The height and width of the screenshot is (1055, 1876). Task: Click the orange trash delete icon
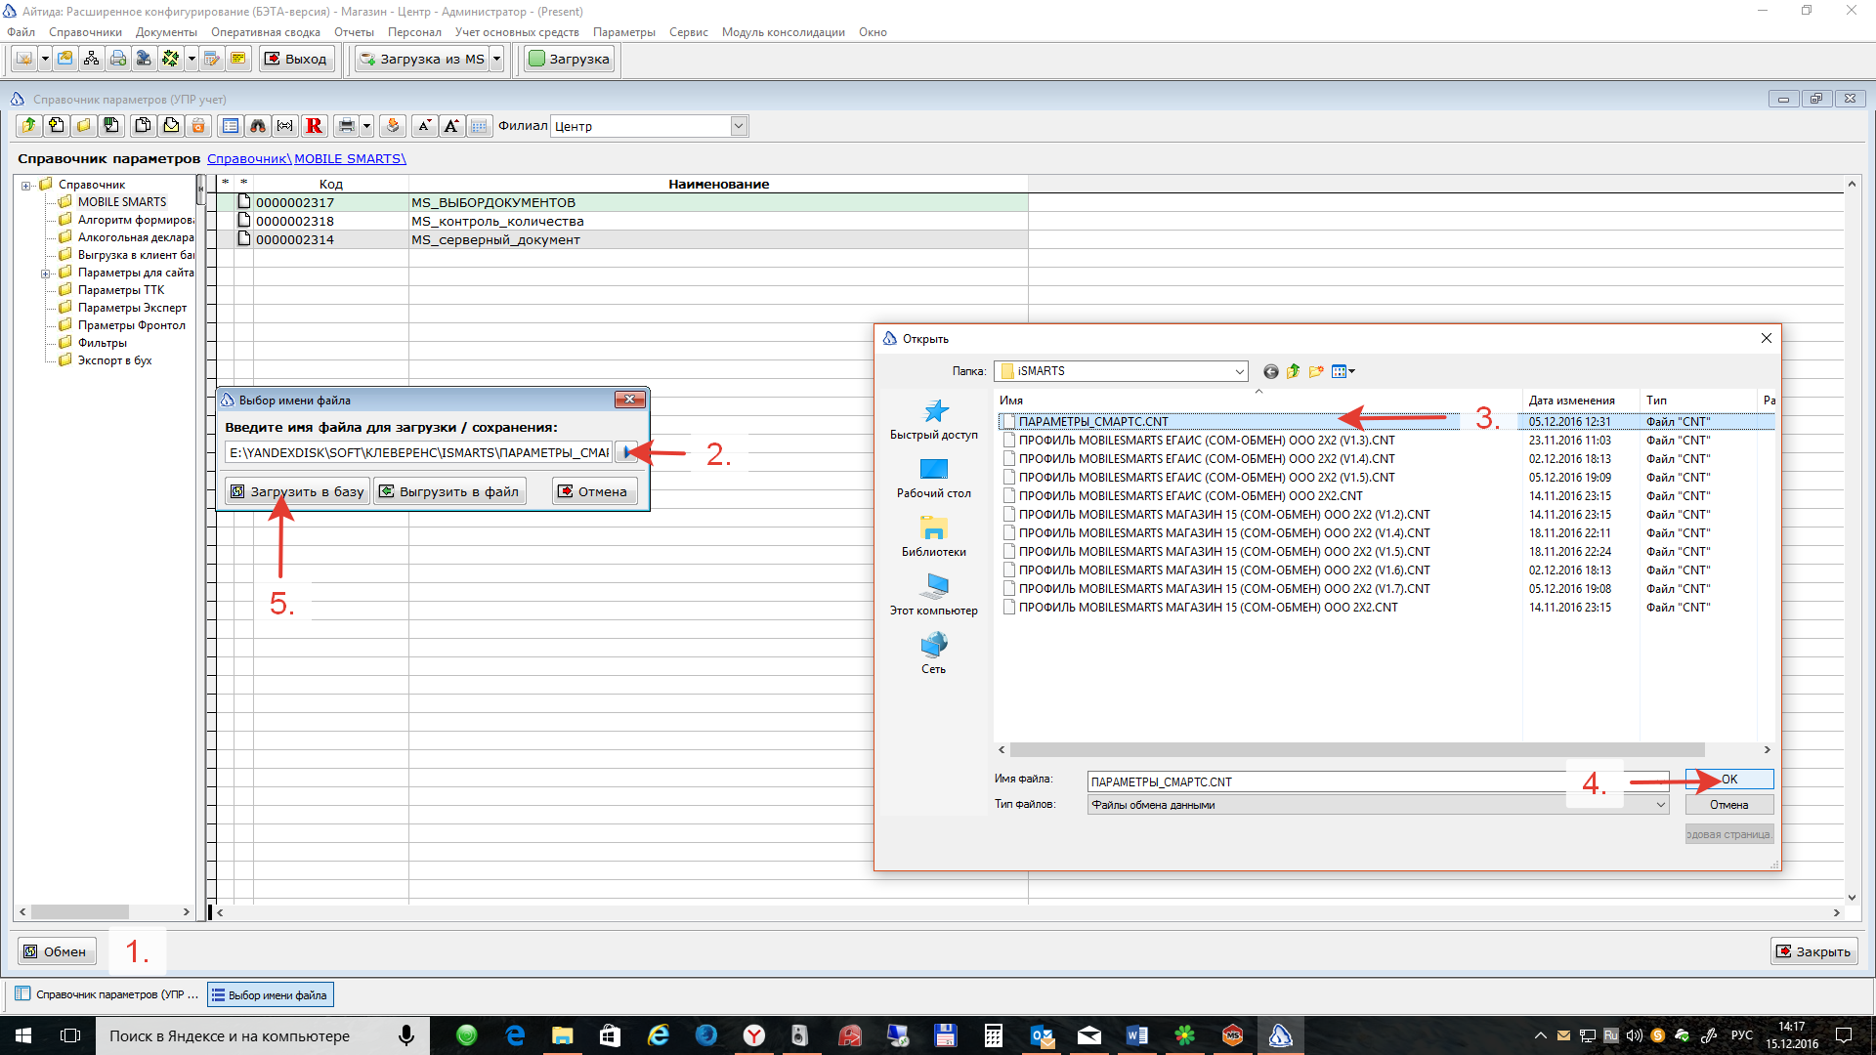pyautogui.click(x=198, y=125)
